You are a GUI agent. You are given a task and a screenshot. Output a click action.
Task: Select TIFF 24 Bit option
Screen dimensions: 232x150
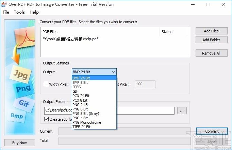pos(94,127)
